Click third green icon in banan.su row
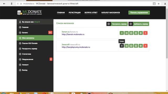 pyautogui.click(x=131, y=33)
